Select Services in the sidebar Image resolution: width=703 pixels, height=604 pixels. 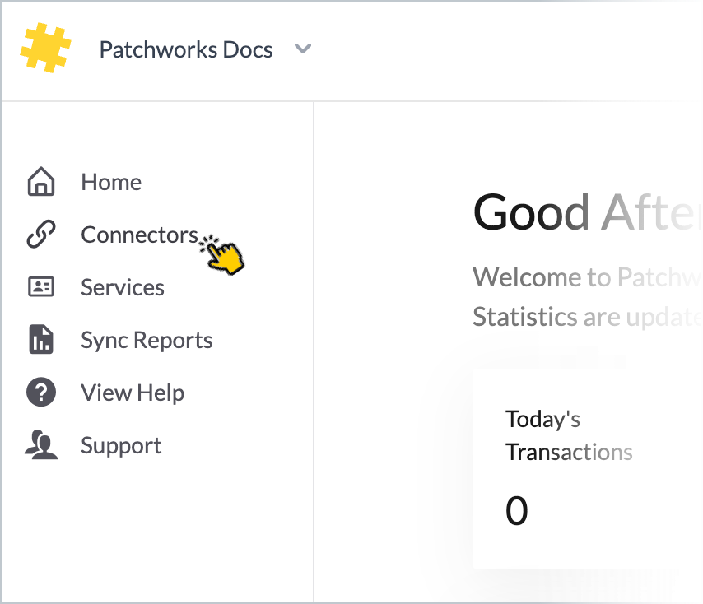[123, 287]
